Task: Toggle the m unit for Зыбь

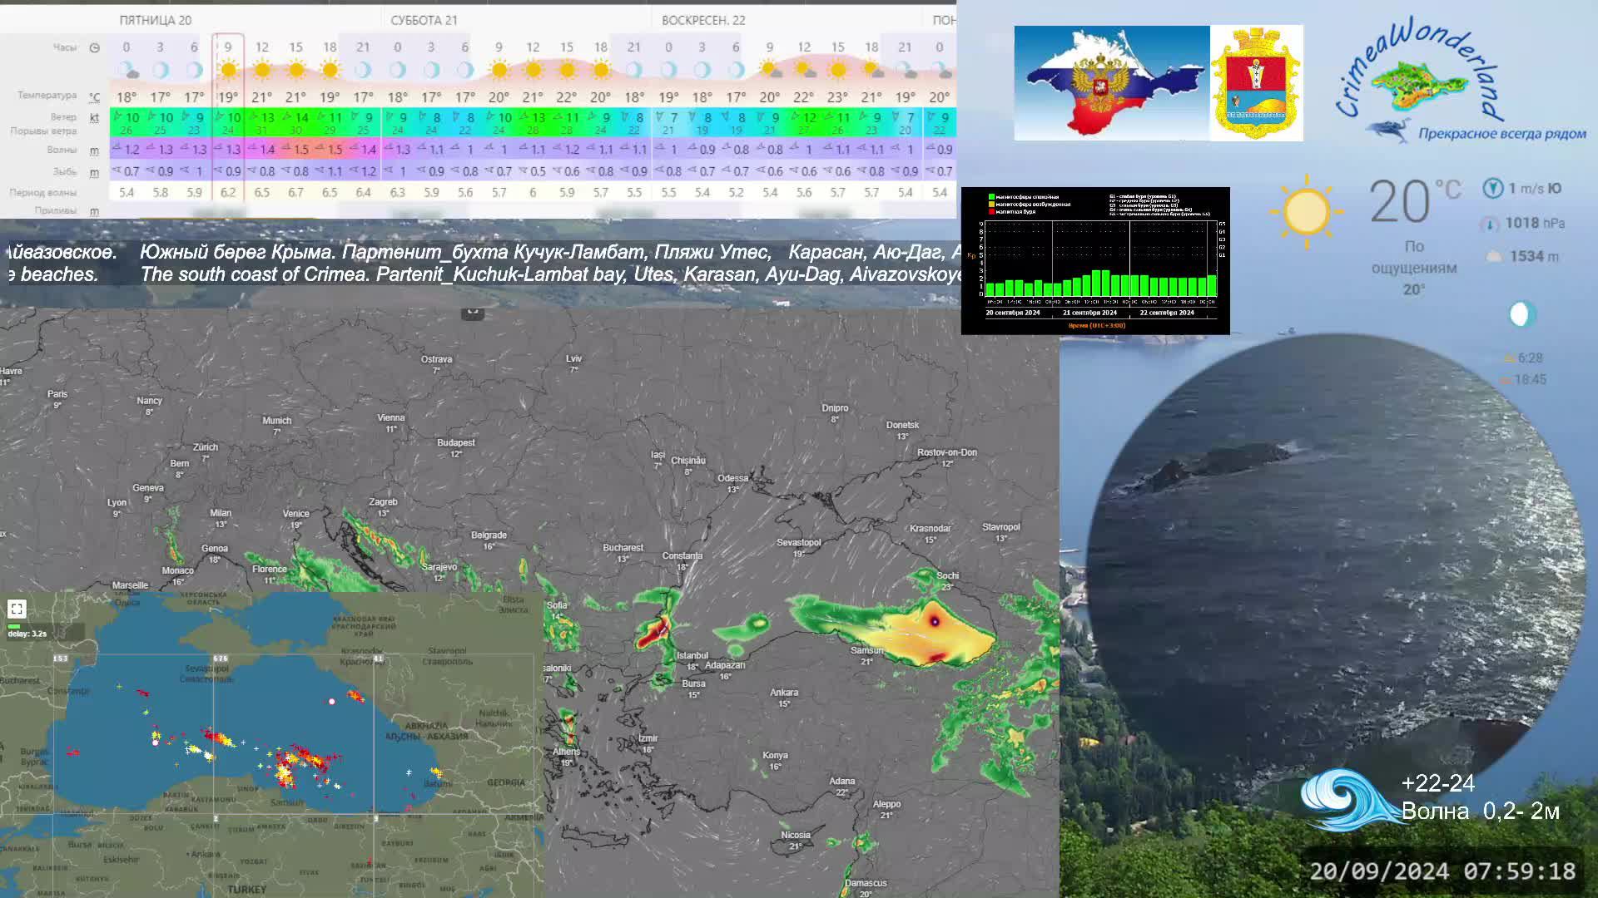Action: 95,172
